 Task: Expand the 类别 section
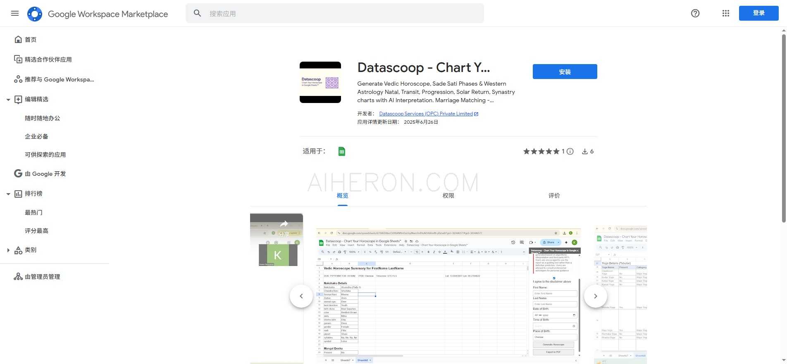8,250
